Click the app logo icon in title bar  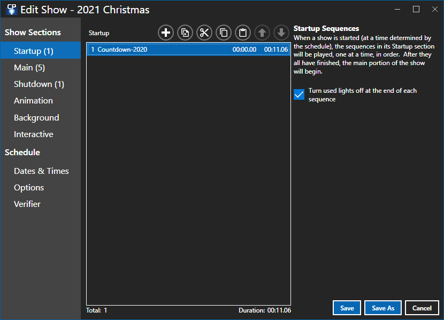point(12,9)
